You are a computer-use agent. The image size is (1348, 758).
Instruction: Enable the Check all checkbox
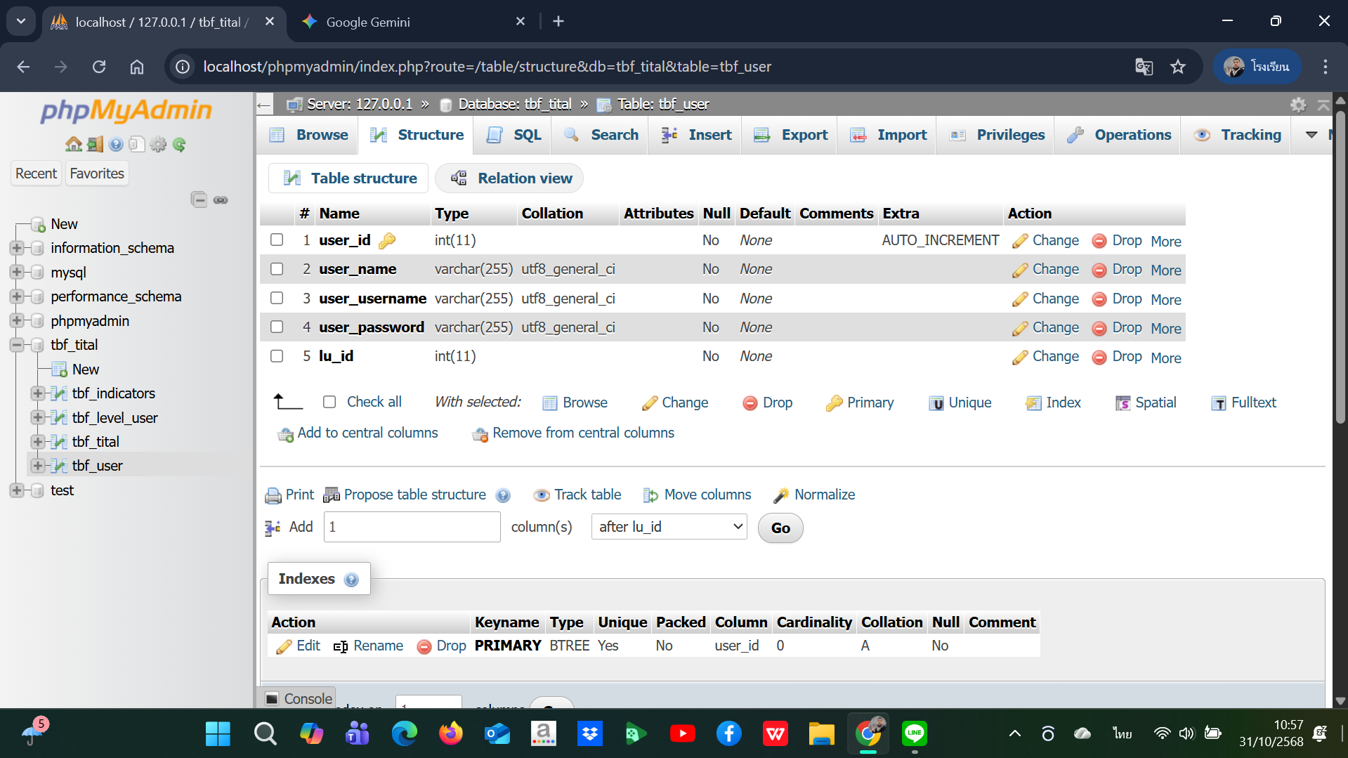click(329, 402)
